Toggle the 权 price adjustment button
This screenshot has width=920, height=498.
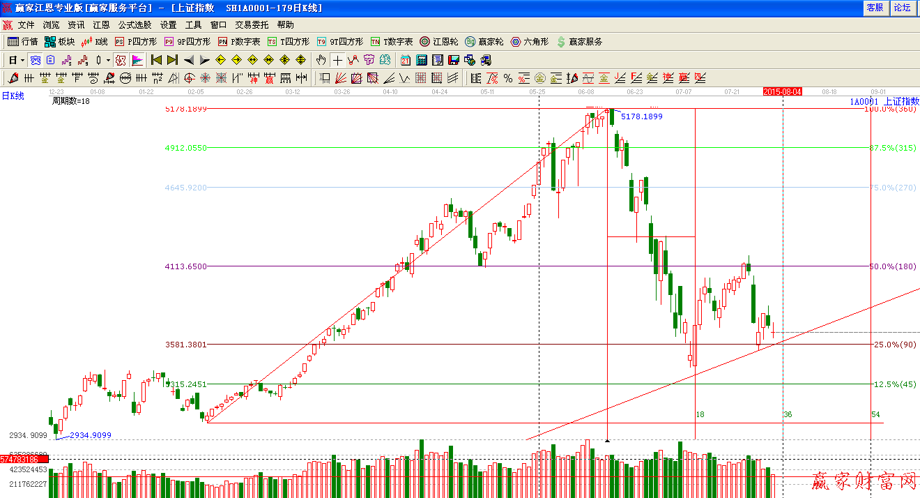(x=121, y=60)
